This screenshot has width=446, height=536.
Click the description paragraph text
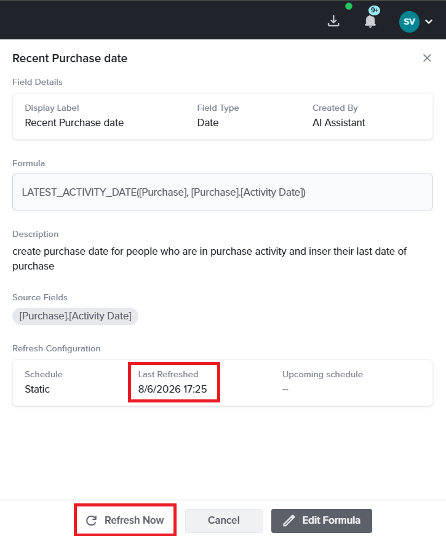point(210,259)
